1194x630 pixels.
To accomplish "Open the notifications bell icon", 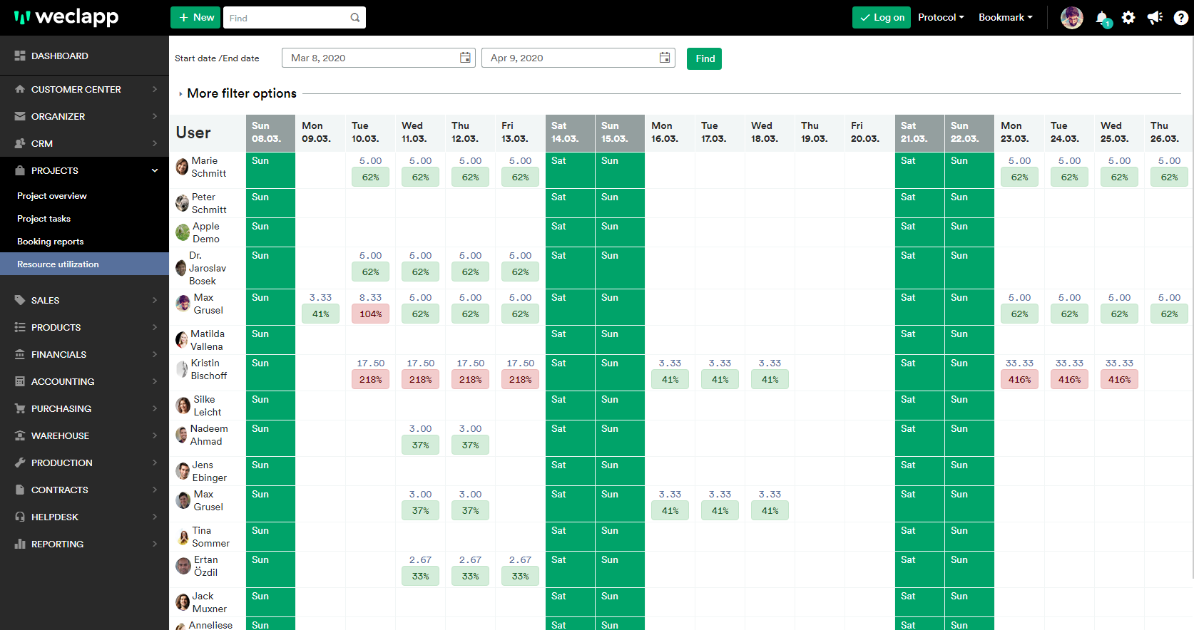I will coord(1102,18).
